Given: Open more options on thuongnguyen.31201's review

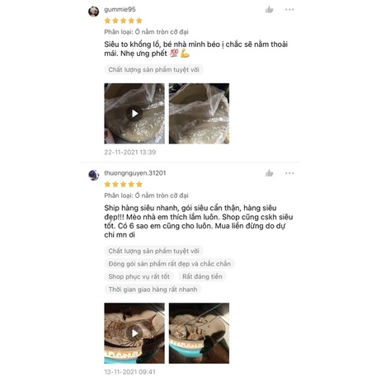Looking at the screenshot, I should pos(289,173).
